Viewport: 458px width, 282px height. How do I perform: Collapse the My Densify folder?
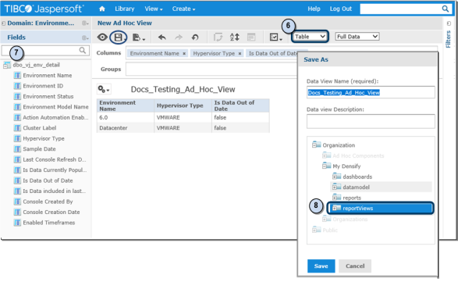click(325, 166)
